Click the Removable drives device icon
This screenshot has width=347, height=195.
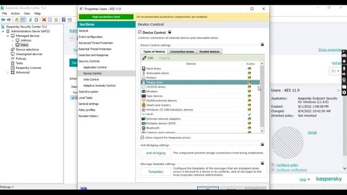[144, 73]
